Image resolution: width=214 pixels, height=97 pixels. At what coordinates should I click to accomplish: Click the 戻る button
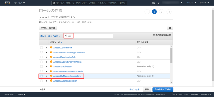pos(147,90)
